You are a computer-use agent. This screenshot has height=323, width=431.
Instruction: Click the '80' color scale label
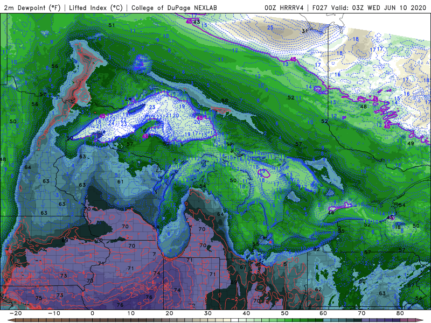click(x=400, y=313)
